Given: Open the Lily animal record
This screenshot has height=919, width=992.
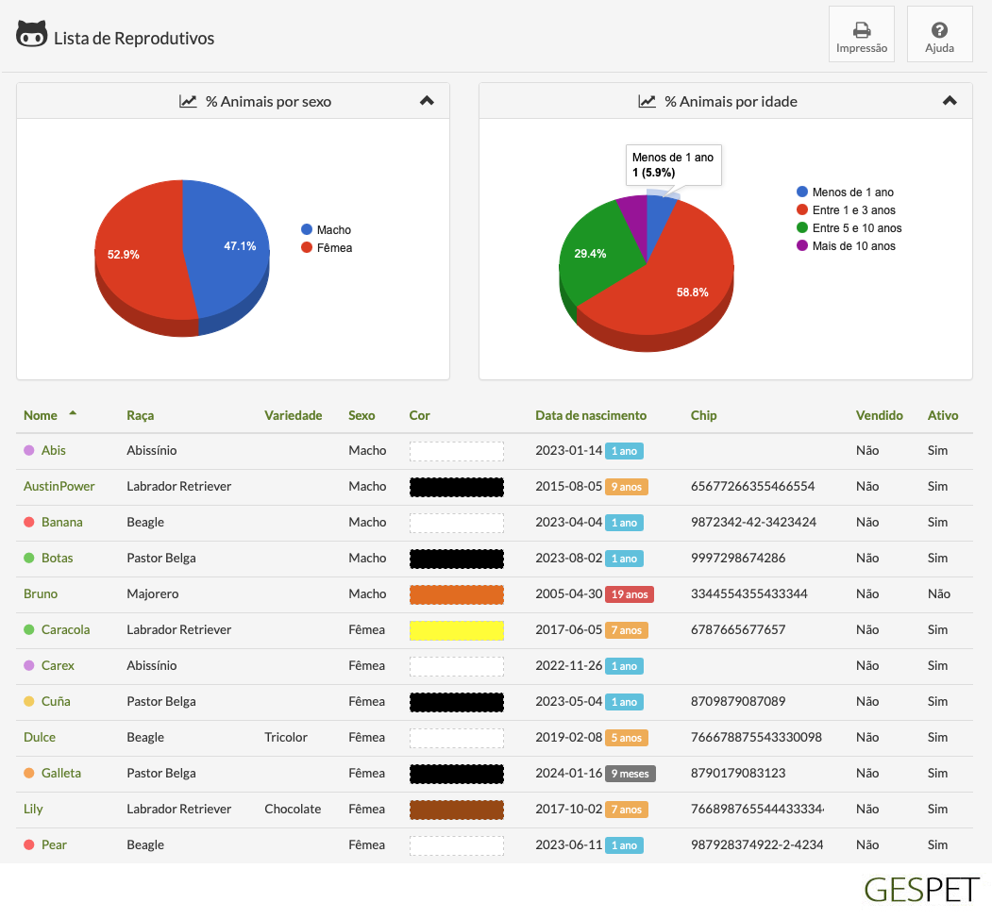Looking at the screenshot, I should click(33, 809).
